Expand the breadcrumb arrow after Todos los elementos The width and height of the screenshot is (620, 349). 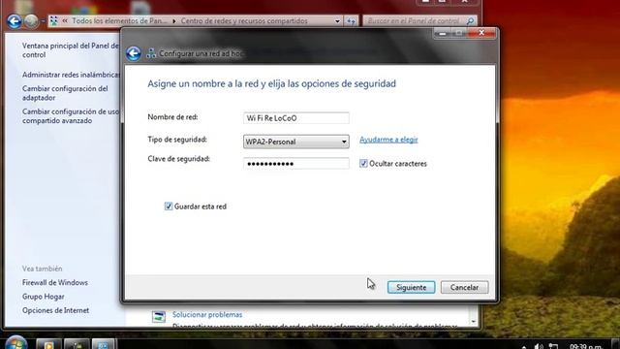(x=174, y=21)
